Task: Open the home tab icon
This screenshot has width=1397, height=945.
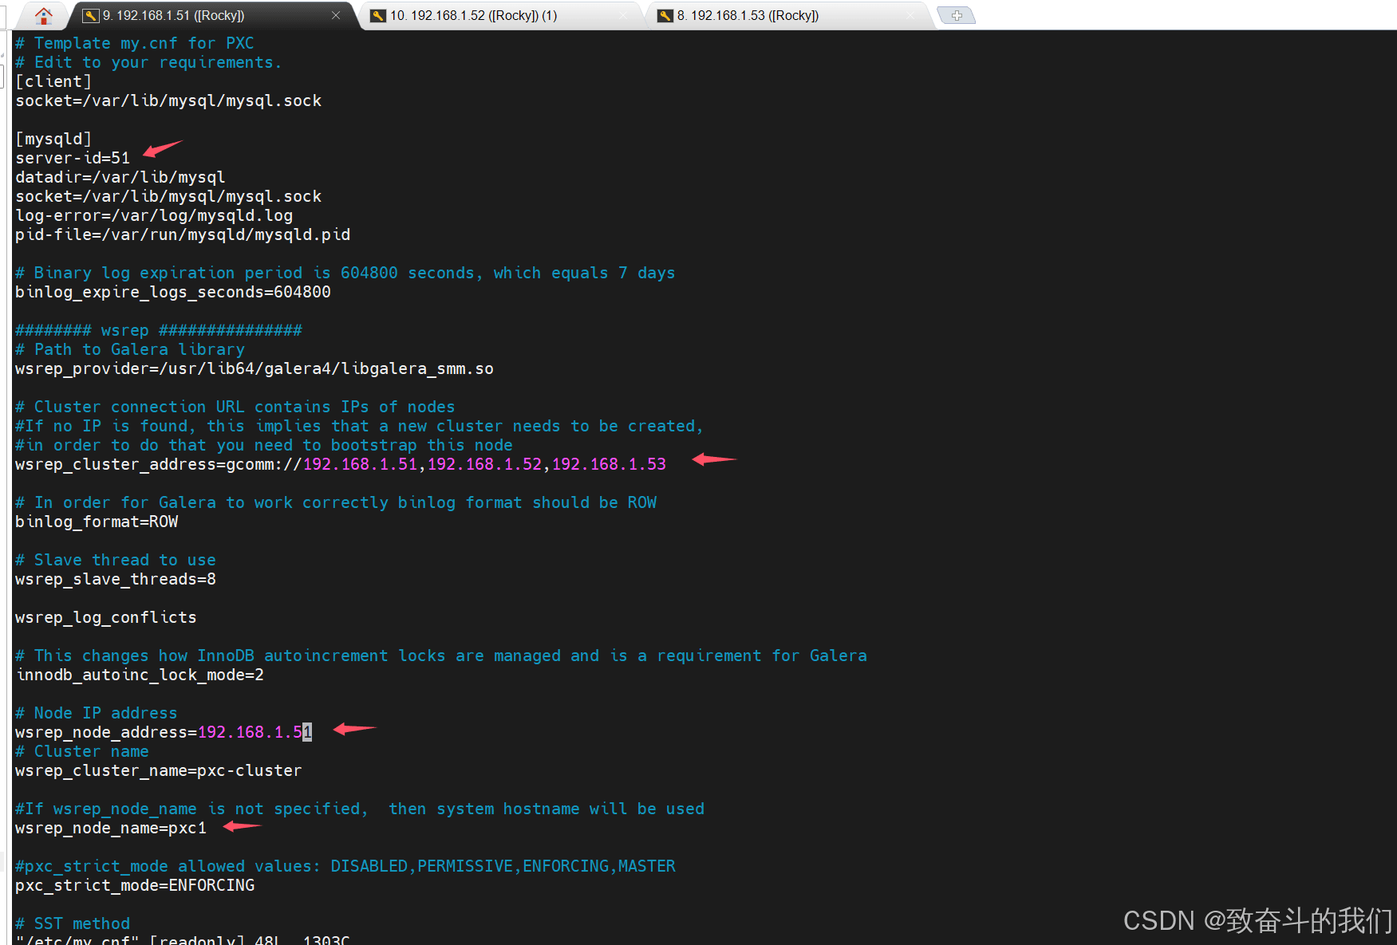Action: [x=44, y=15]
